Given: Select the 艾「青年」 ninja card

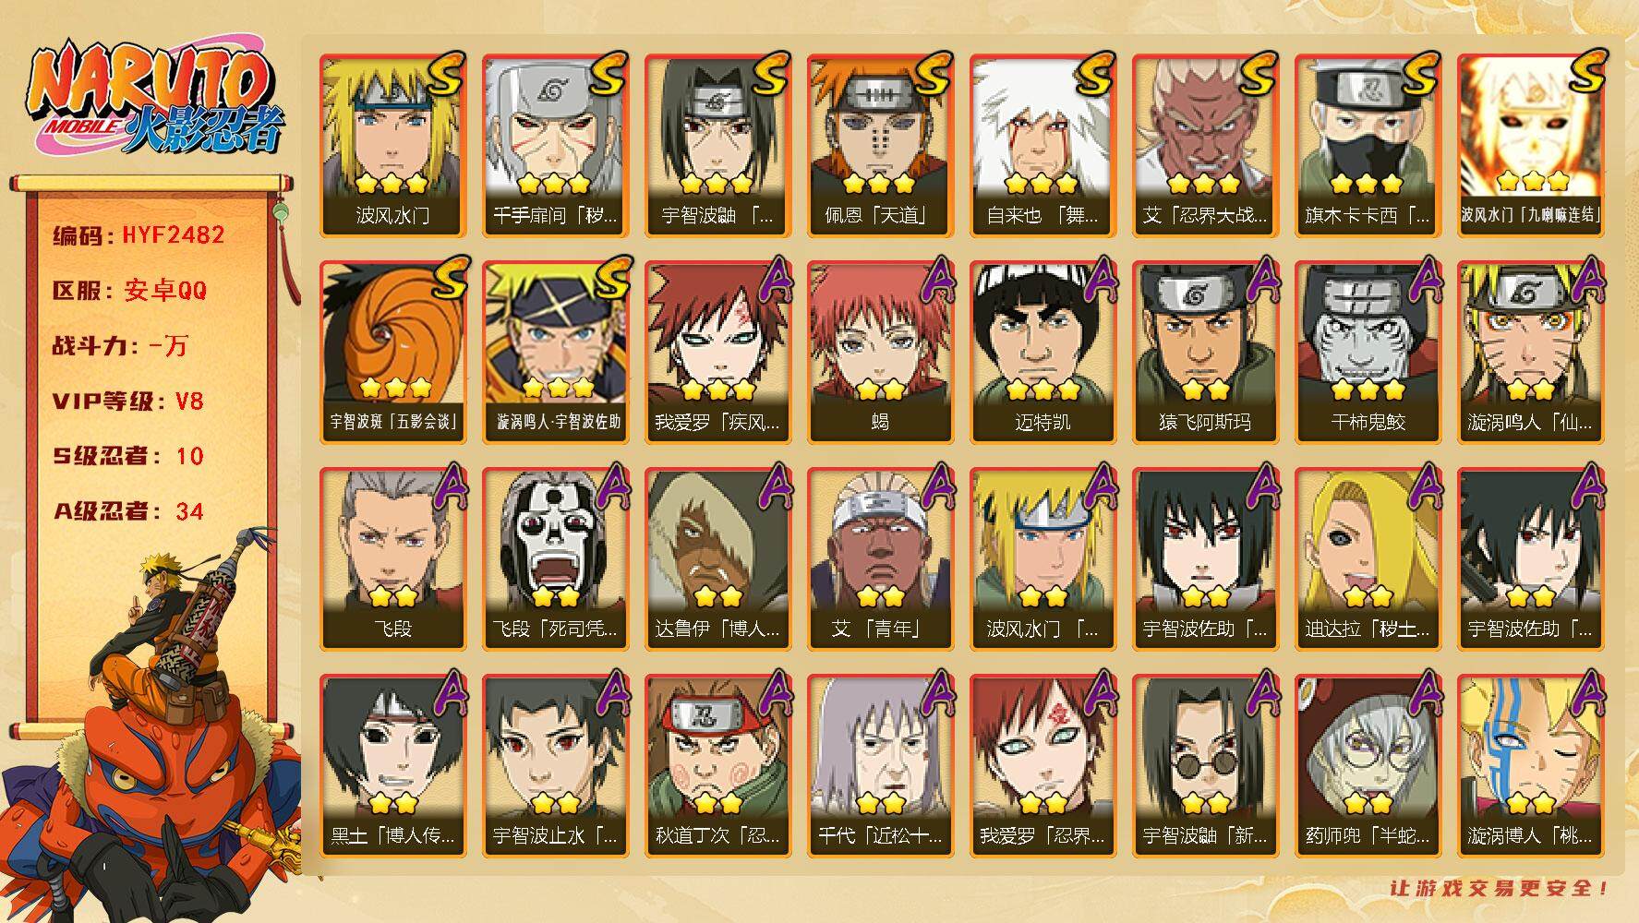Looking at the screenshot, I should 880,559.
